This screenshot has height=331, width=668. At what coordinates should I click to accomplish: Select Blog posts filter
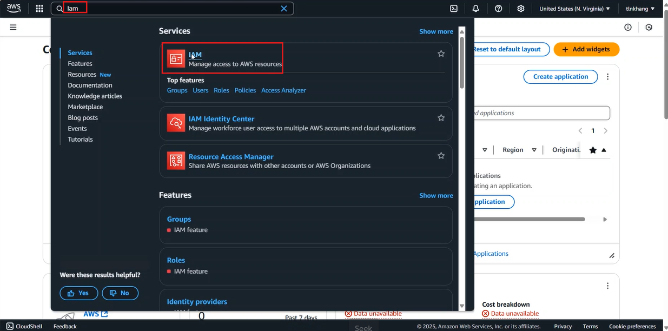click(83, 118)
